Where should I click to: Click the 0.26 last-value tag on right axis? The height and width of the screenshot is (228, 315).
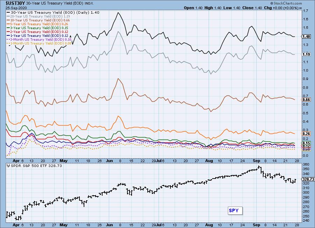[x=306, y=134]
